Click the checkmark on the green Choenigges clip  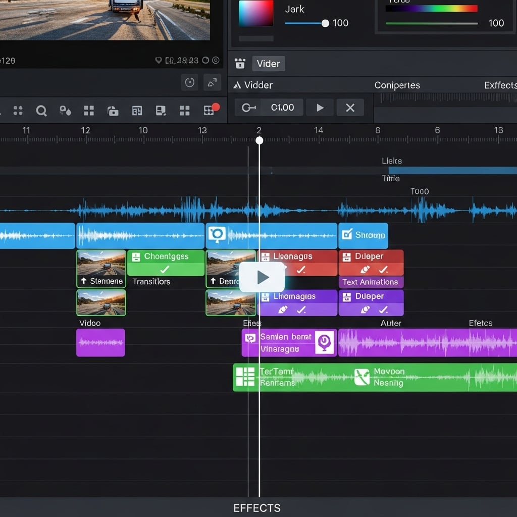pos(165,270)
